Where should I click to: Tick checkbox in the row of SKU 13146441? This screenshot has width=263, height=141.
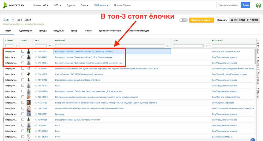coord(23,69)
